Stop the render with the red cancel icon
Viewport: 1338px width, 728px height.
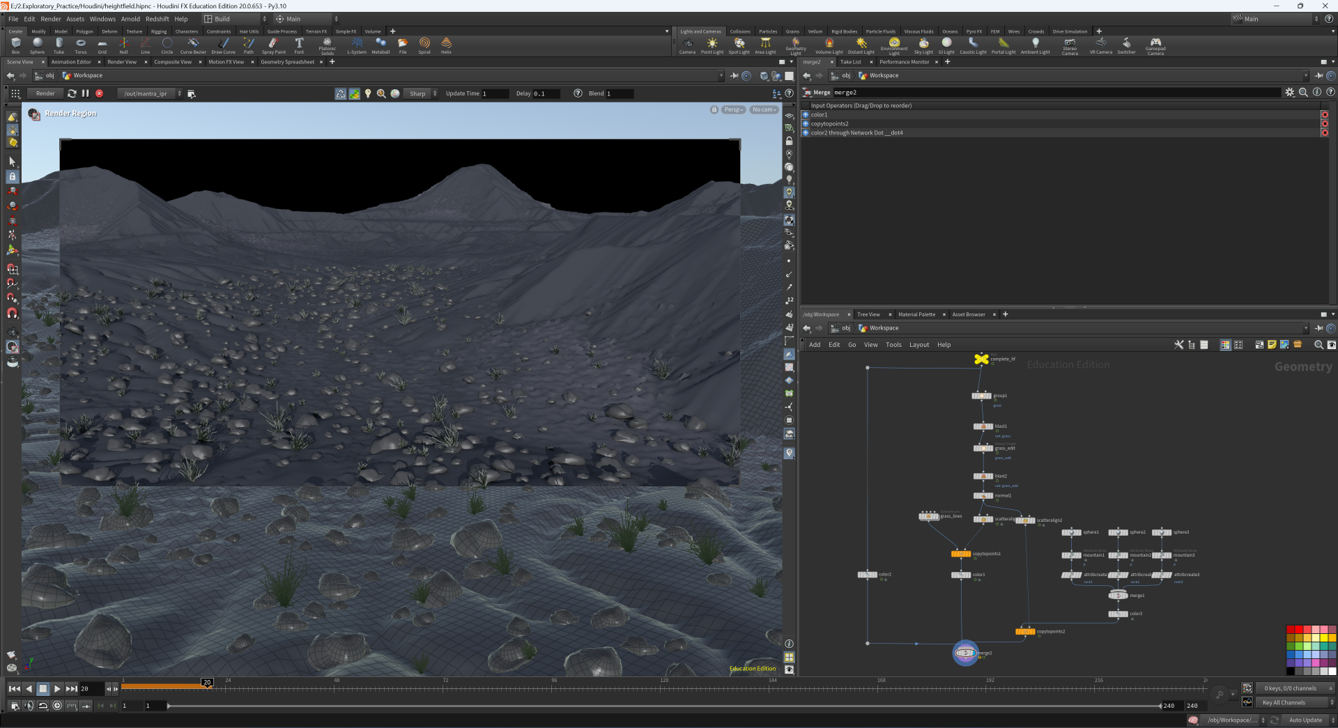[x=100, y=93]
